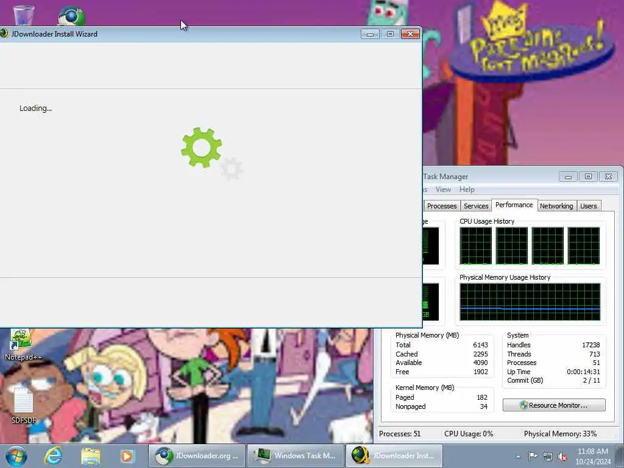Open Windows Explorer folder on taskbar

tap(91, 456)
